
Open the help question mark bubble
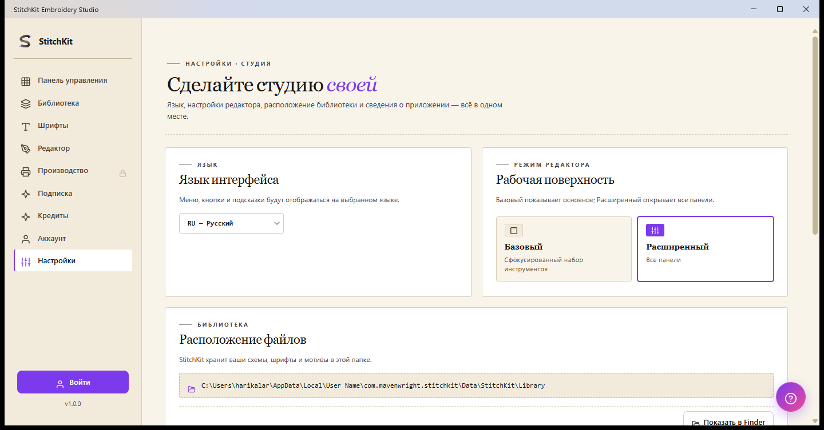click(x=791, y=397)
